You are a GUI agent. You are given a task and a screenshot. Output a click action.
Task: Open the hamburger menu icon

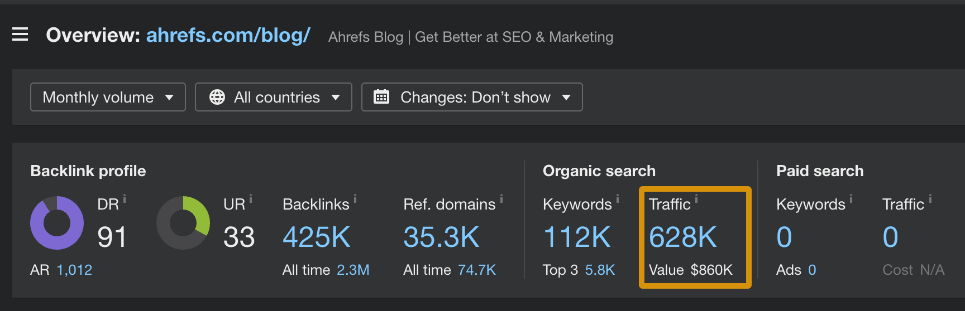(20, 35)
